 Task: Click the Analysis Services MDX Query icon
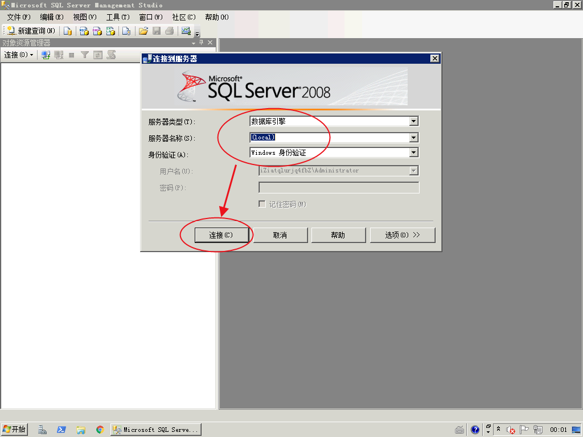[x=84, y=31]
